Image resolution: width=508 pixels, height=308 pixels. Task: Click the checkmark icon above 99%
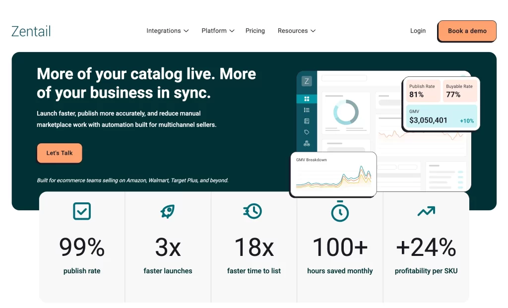82,211
